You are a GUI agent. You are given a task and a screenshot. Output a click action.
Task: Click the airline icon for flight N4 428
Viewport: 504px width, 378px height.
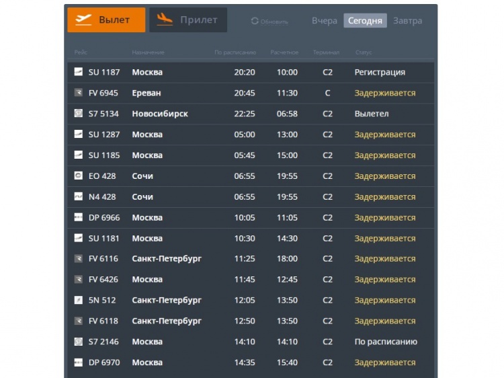[x=79, y=197]
